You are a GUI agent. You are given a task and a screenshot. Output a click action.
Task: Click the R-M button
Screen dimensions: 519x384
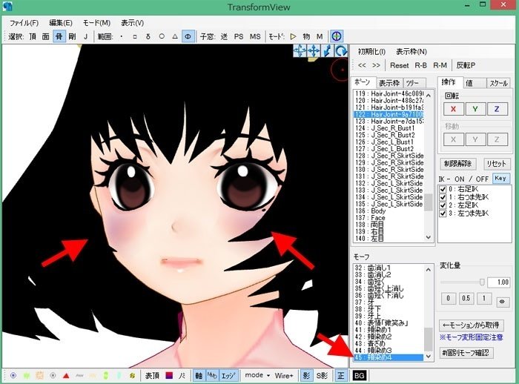click(440, 65)
